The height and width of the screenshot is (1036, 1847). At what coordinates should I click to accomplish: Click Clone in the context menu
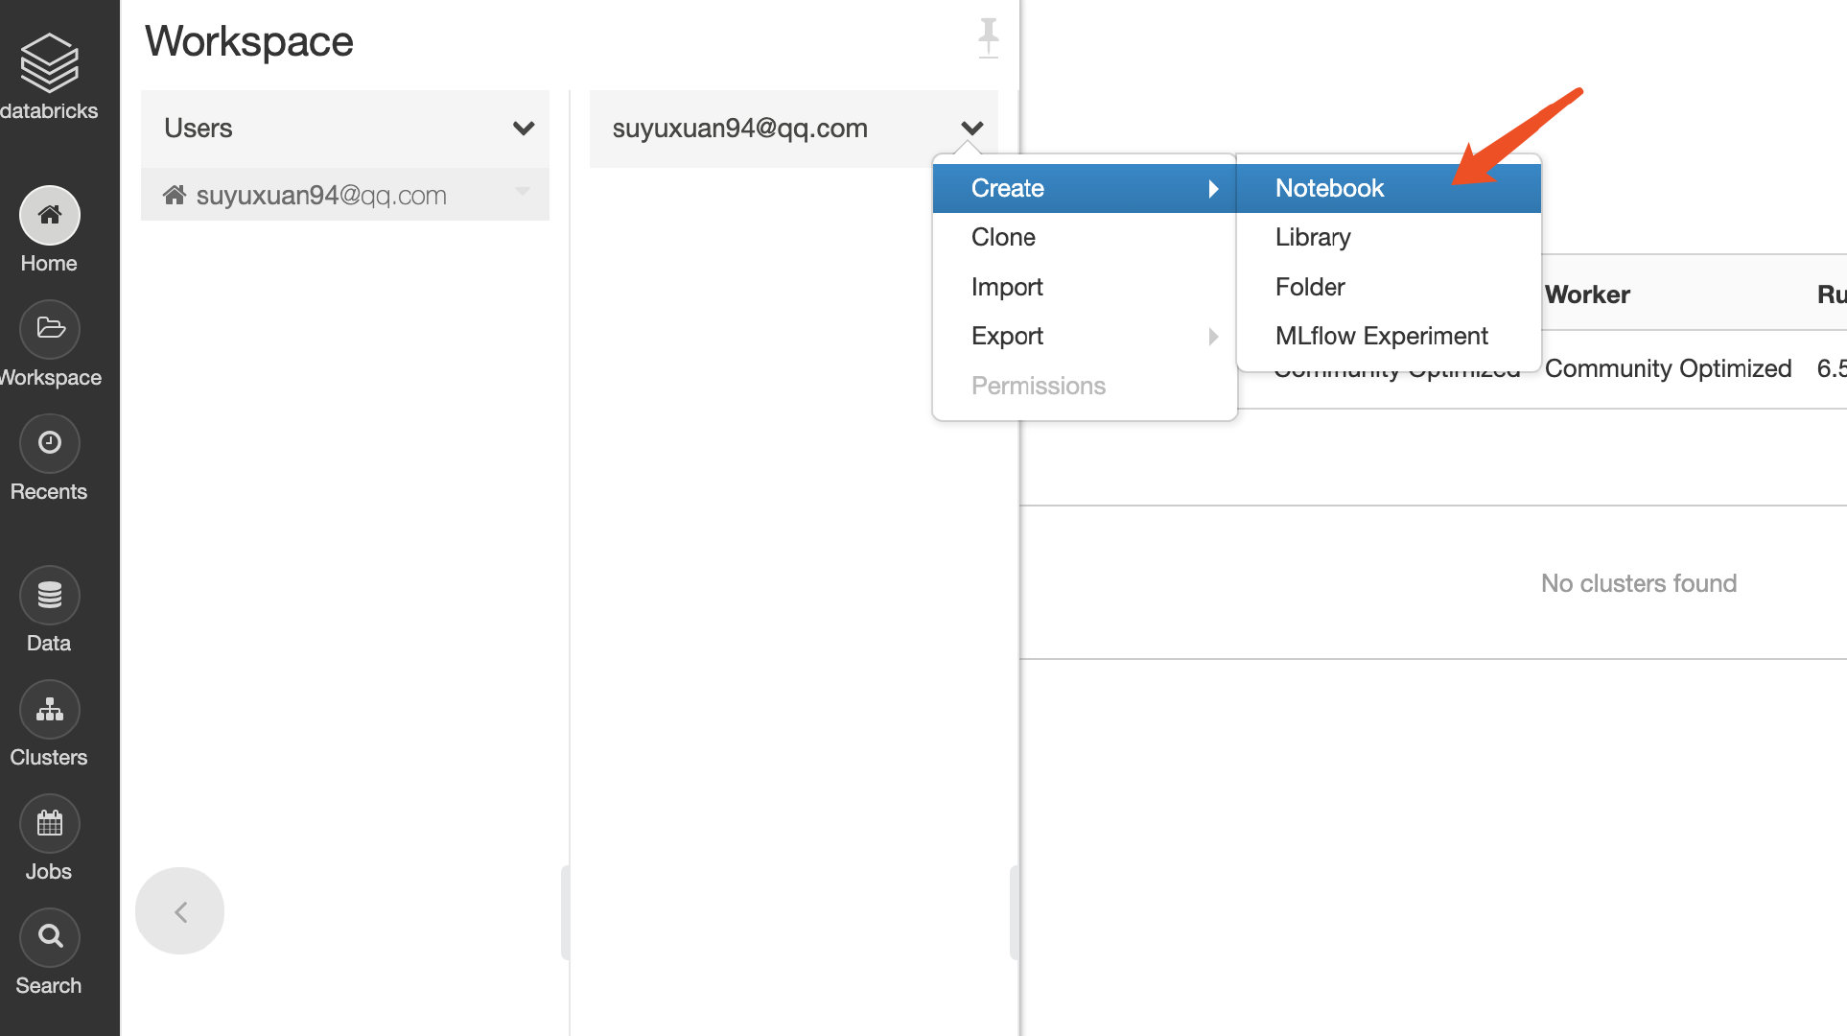pyautogui.click(x=1003, y=237)
